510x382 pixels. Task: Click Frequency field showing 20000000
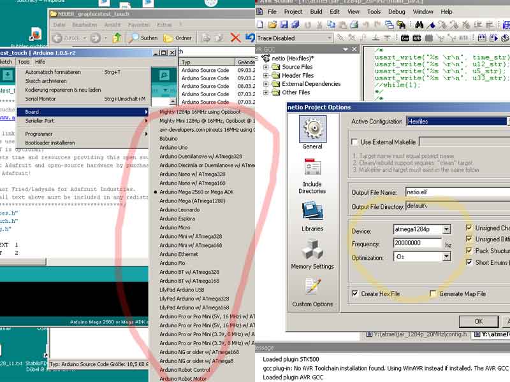pos(418,243)
